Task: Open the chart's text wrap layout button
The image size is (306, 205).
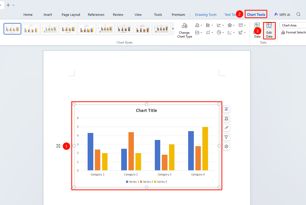Action: [x=226, y=109]
